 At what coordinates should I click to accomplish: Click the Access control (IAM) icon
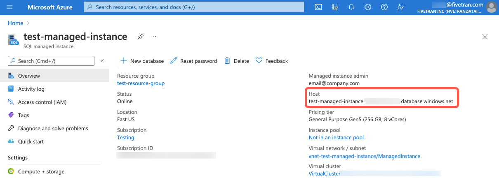pos(11,102)
